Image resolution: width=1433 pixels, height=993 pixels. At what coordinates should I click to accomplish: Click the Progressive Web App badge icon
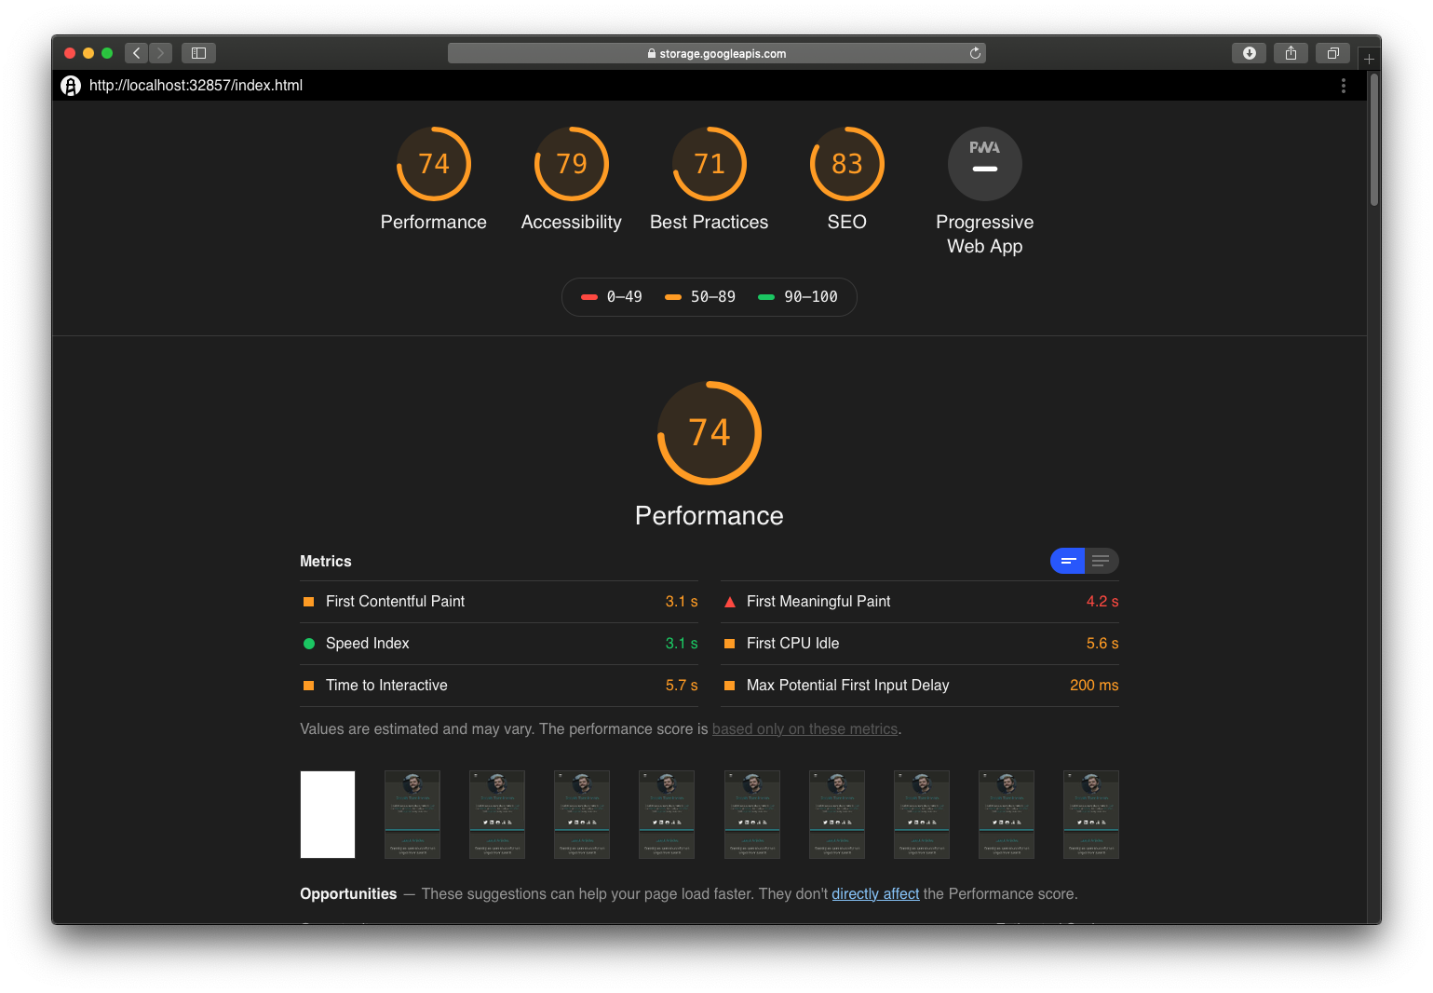(x=984, y=164)
